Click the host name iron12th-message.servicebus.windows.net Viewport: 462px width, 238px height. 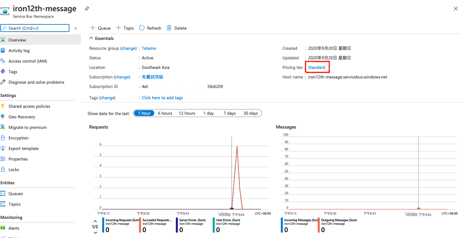click(x=347, y=77)
